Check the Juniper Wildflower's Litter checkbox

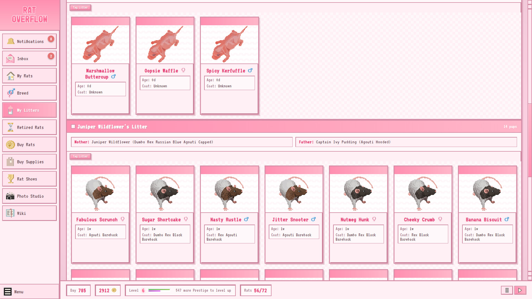(x=73, y=127)
